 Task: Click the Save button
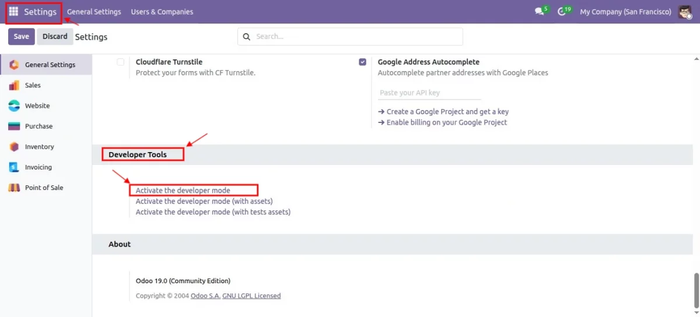pos(21,36)
